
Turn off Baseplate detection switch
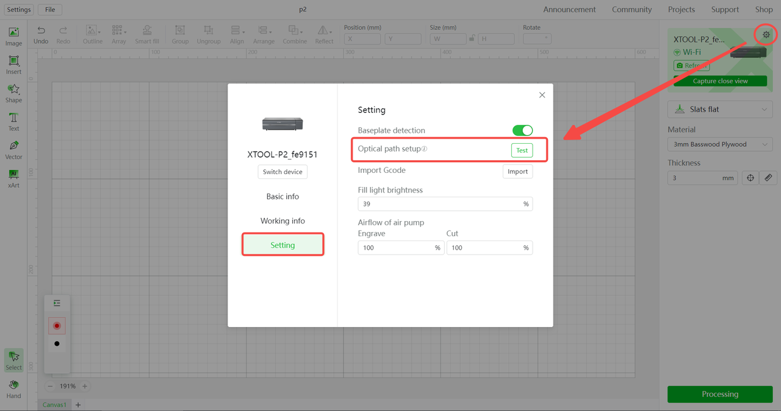pos(522,130)
